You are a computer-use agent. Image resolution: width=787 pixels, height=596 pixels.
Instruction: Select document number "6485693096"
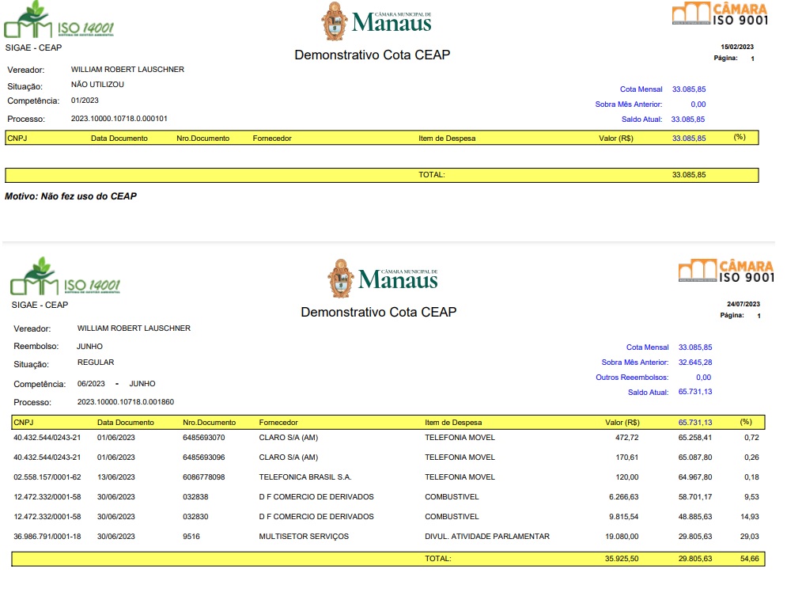tap(204, 457)
